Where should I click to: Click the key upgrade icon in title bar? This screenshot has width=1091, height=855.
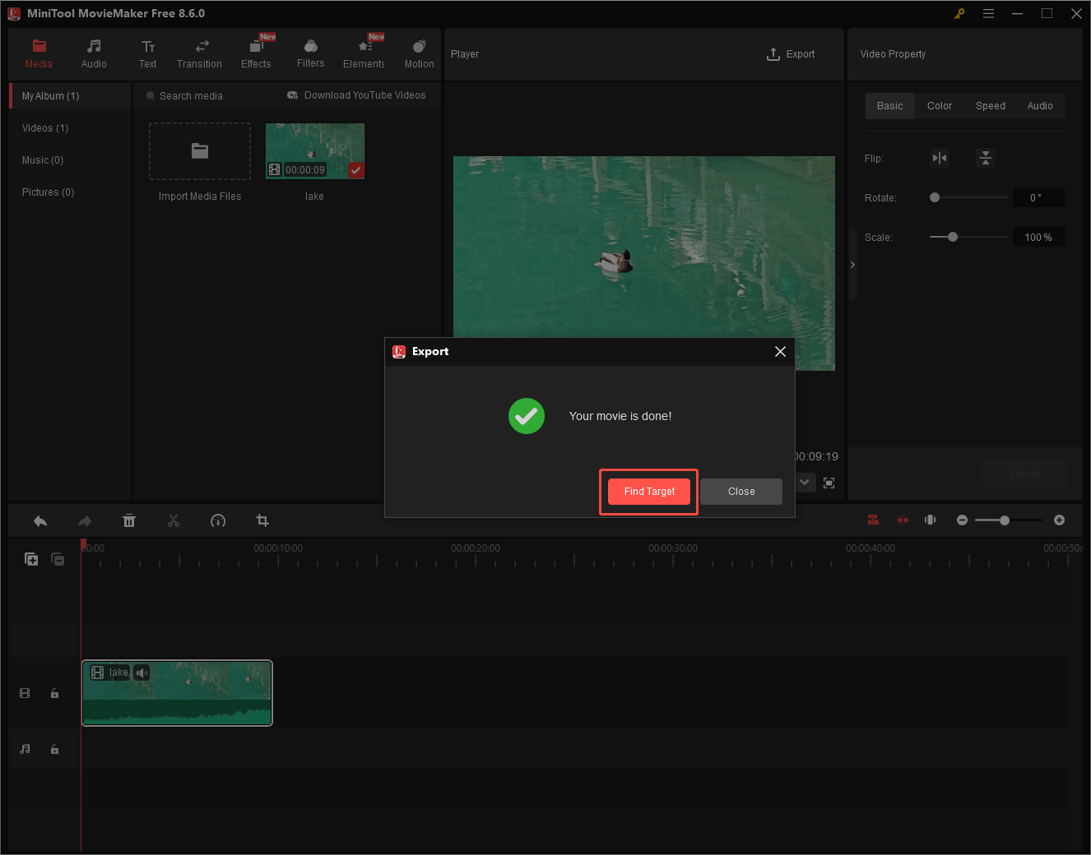(x=959, y=13)
